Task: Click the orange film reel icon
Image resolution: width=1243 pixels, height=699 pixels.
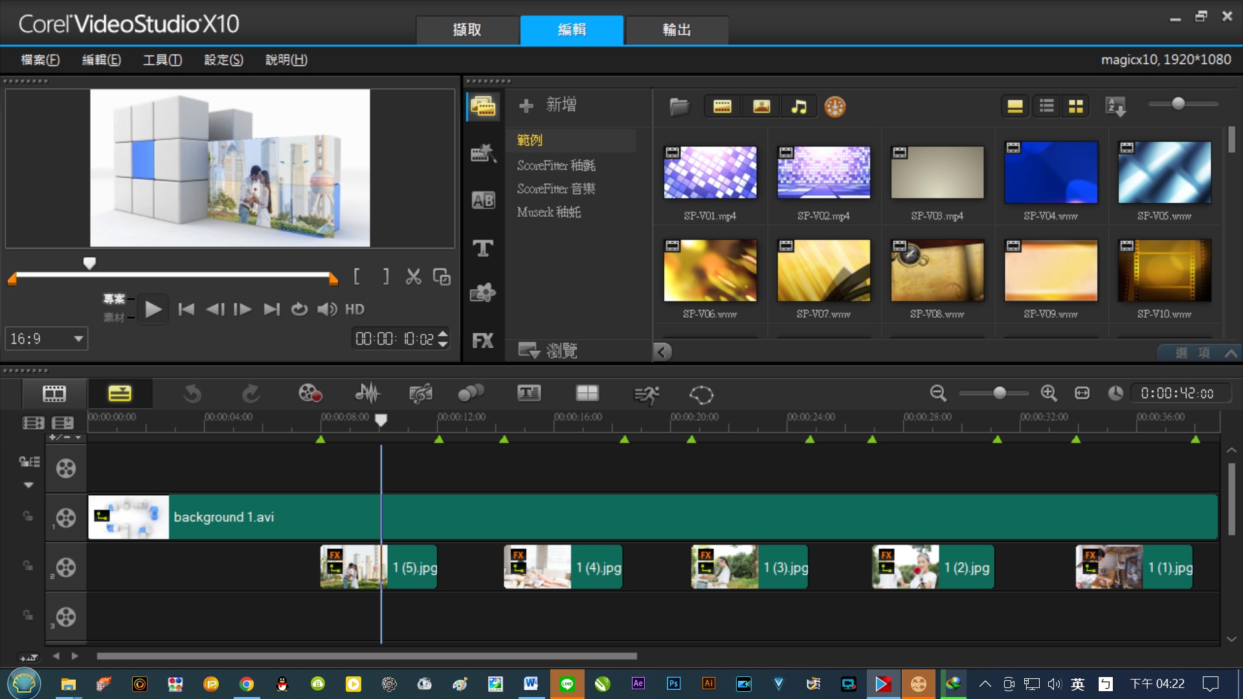Action: click(835, 107)
